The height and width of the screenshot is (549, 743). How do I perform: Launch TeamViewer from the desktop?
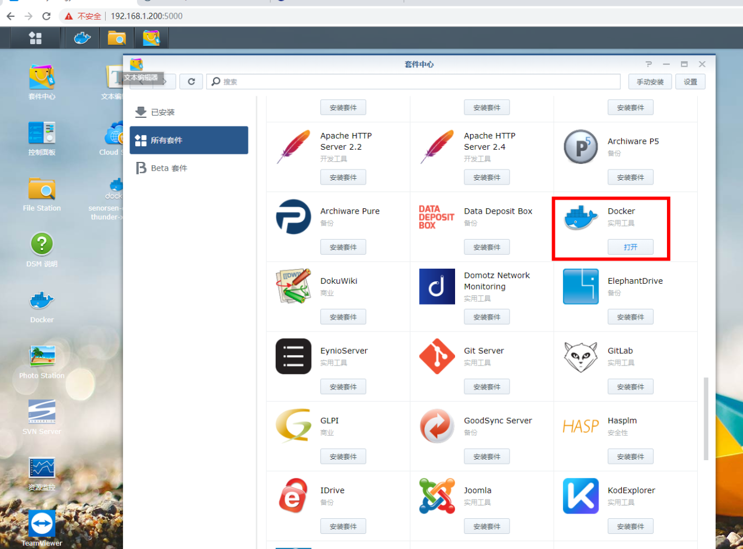coord(42,525)
